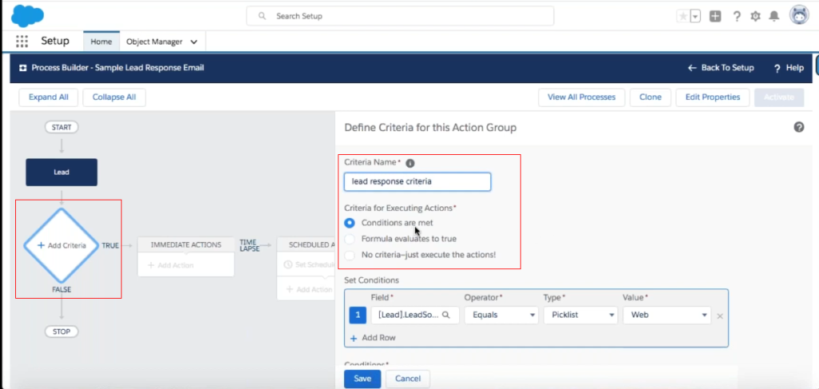Image resolution: width=819 pixels, height=389 pixels.
Task: Open the notifications bell
Action: [x=774, y=16]
